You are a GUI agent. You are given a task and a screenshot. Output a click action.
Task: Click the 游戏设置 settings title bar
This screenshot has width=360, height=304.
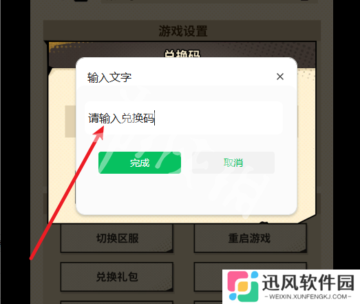[x=182, y=31]
